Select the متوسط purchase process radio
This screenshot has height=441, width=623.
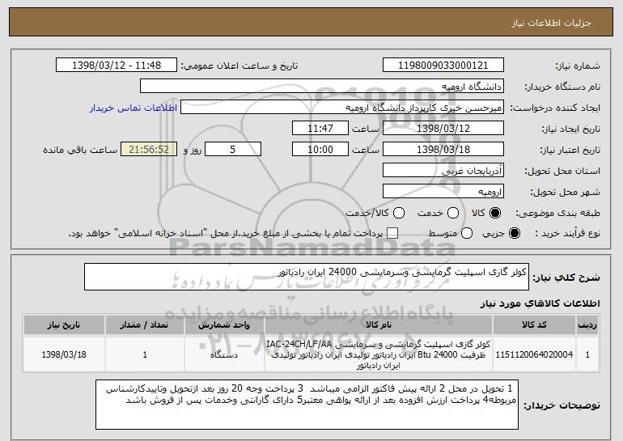click(467, 234)
